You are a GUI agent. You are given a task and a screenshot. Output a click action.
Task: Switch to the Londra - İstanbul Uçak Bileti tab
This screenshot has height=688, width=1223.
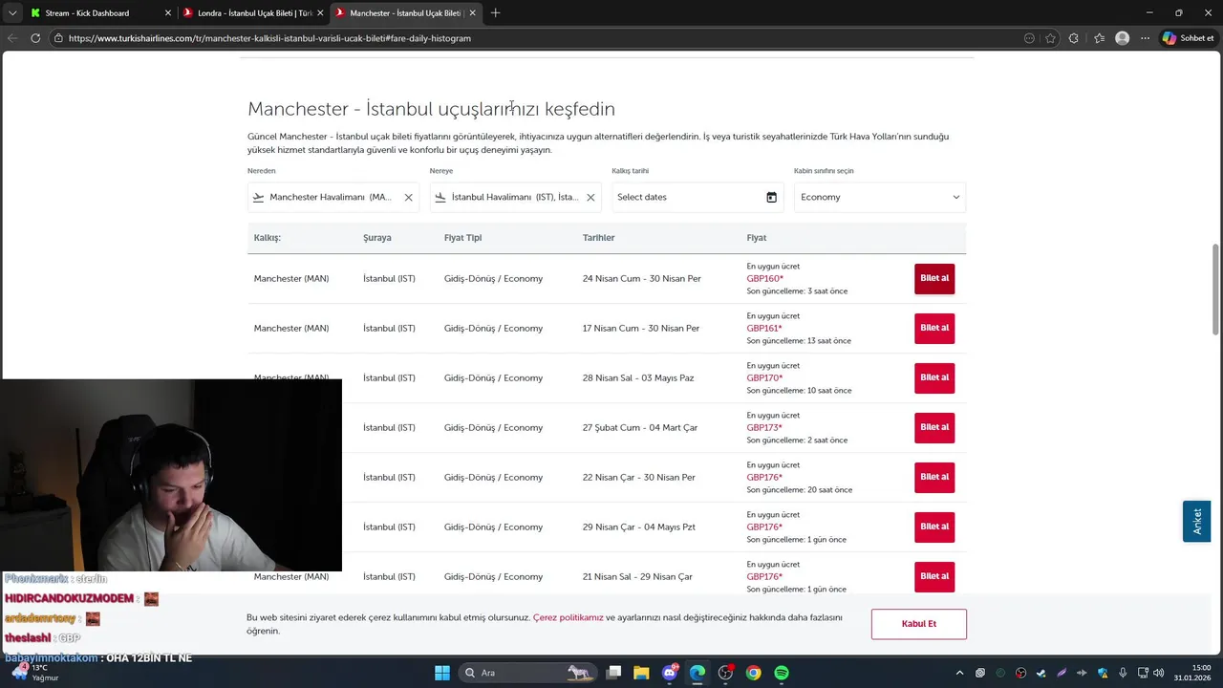[253, 13]
